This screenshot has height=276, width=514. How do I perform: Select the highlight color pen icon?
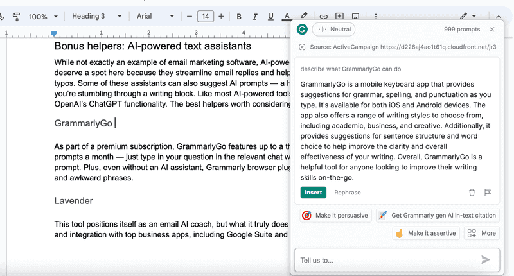304,15
